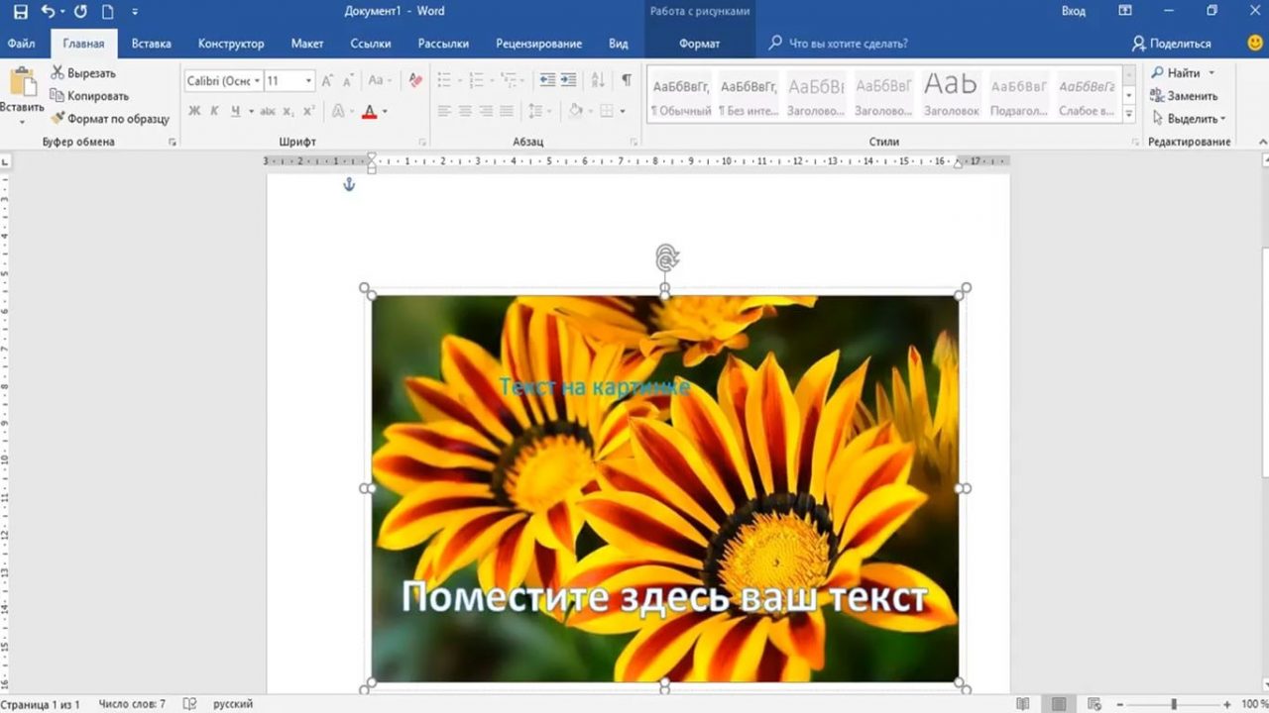Click the Поделиться share button

1172,44
